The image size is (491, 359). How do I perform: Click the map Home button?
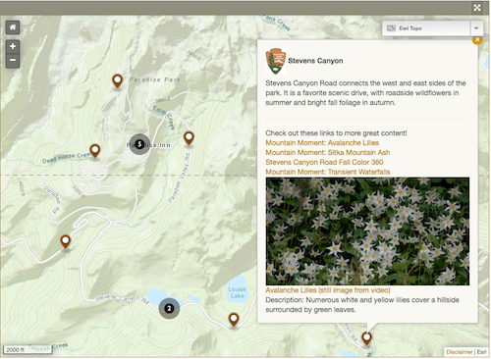click(x=13, y=27)
